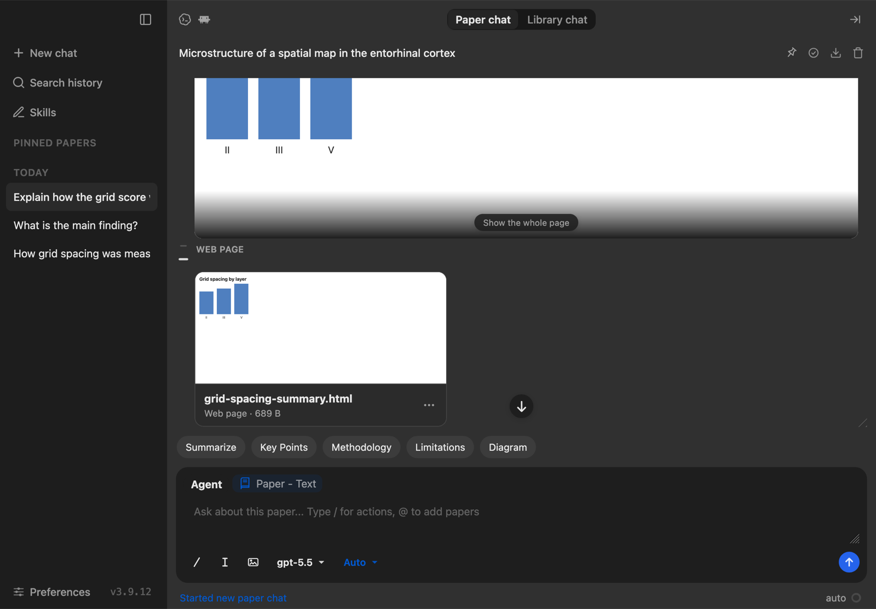Attach an image using the image icon
This screenshot has height=609, width=876.
click(253, 562)
